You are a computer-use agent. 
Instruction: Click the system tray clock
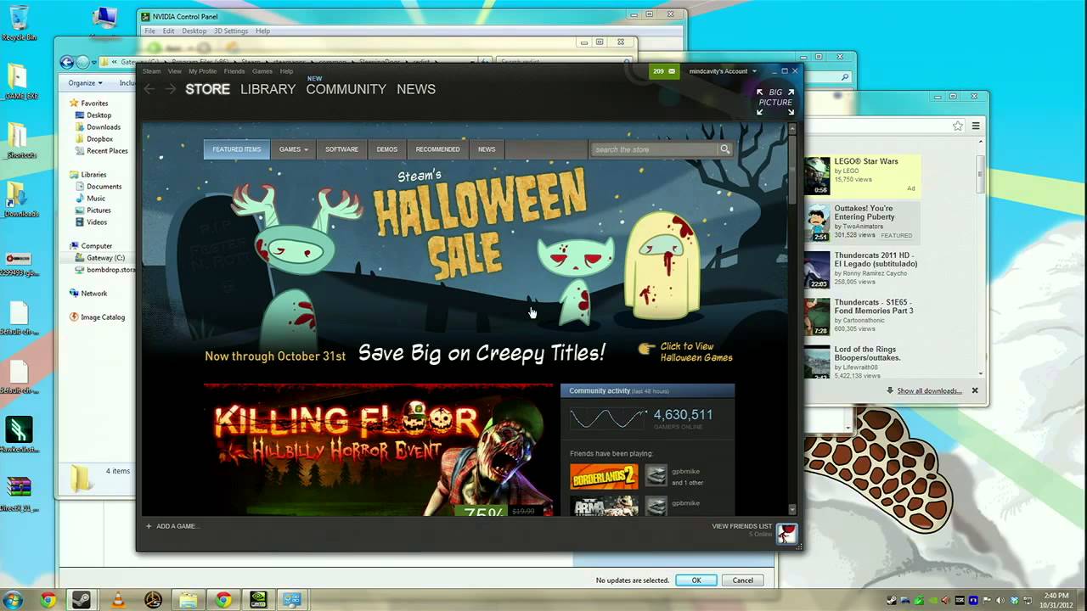tap(1057, 600)
